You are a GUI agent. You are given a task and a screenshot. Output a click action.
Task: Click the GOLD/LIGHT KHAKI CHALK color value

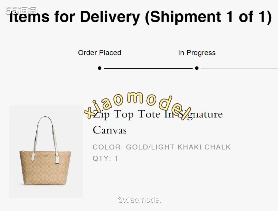point(178,147)
